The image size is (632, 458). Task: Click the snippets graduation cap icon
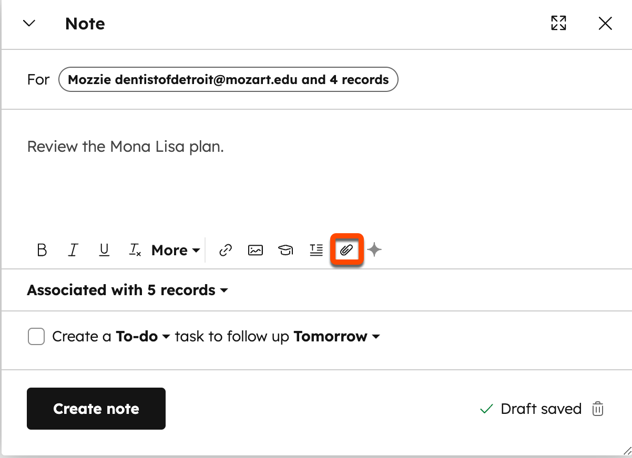coord(286,250)
